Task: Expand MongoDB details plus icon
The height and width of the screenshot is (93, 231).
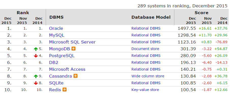Action: click(73, 49)
